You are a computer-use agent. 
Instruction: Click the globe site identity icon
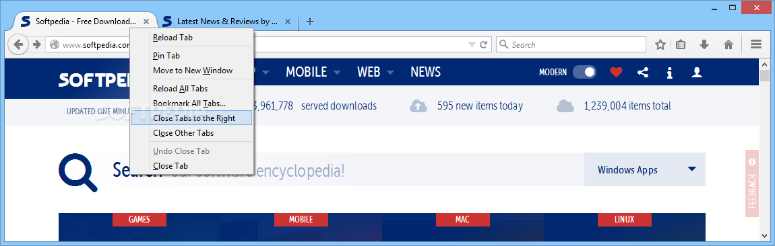(x=55, y=44)
